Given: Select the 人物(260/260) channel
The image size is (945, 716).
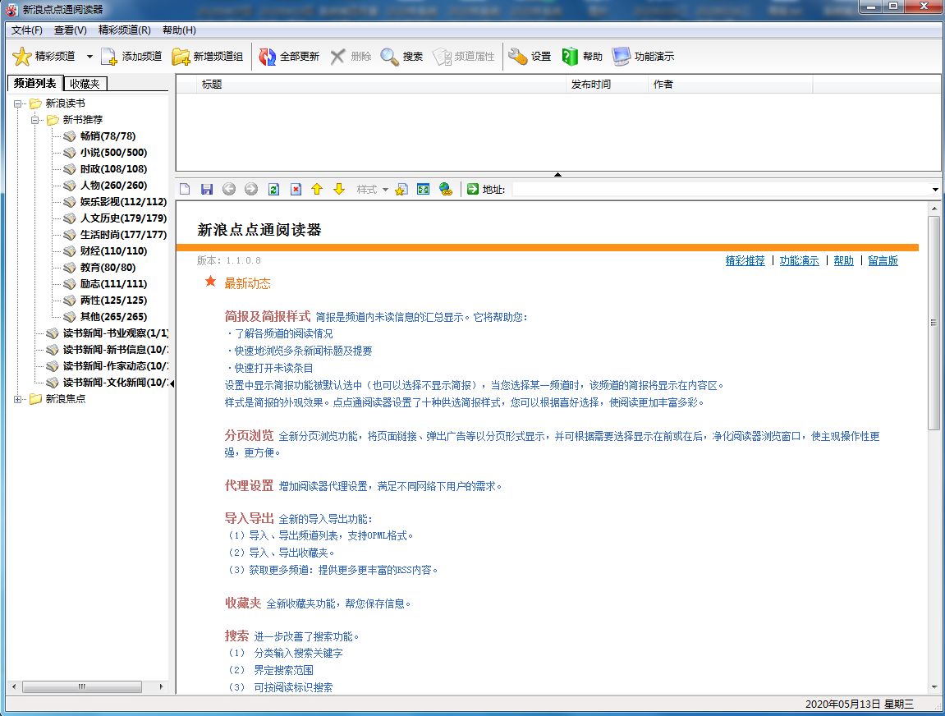Looking at the screenshot, I should point(113,185).
